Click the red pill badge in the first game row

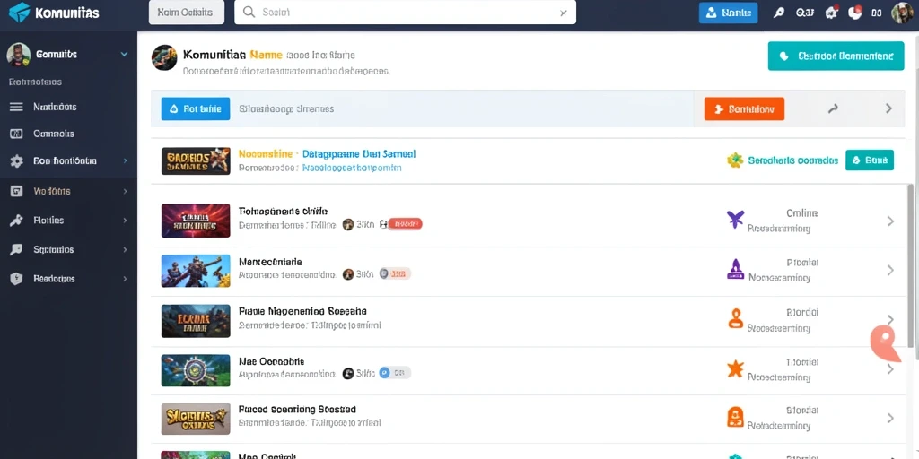coord(405,223)
